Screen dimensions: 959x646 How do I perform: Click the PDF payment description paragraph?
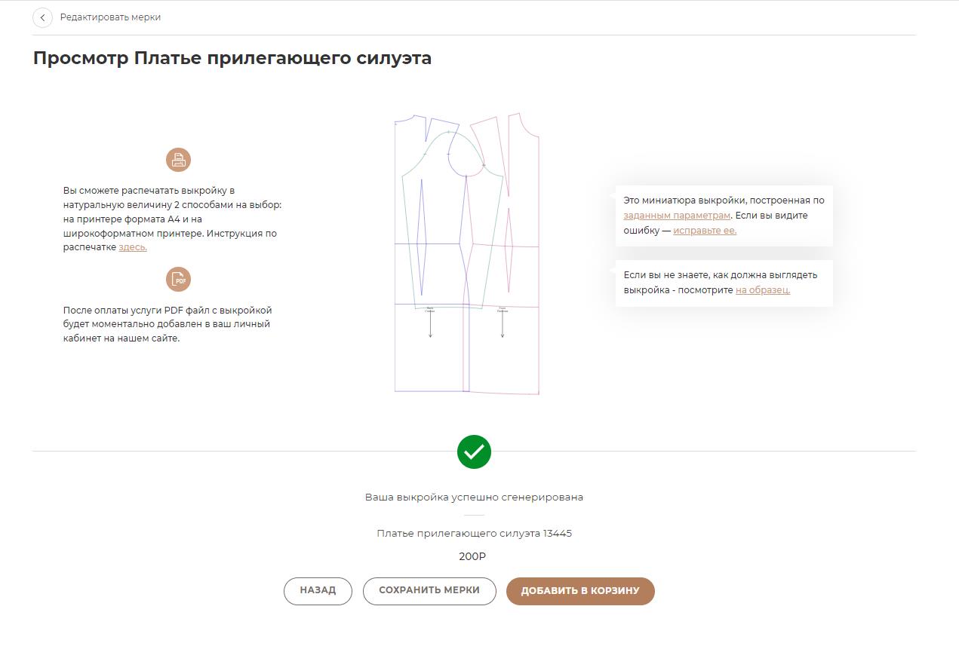tap(167, 324)
